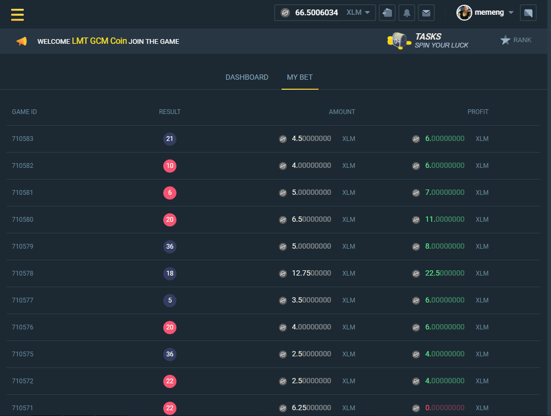
Task: Click game ID 710571 link
Action: coord(23,408)
